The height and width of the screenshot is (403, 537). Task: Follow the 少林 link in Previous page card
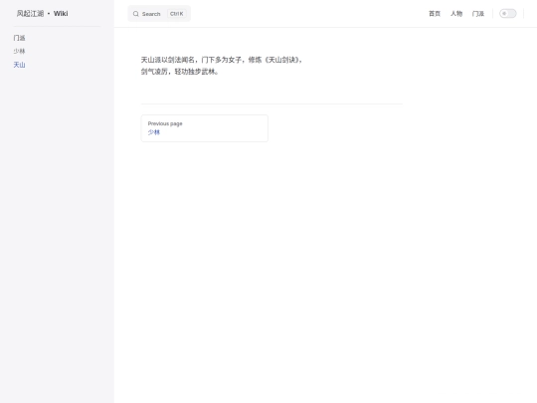pos(154,132)
